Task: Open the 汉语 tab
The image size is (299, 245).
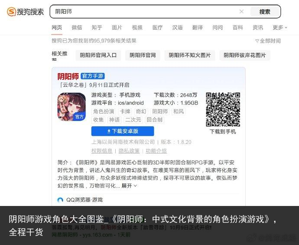Action: tap(177, 27)
